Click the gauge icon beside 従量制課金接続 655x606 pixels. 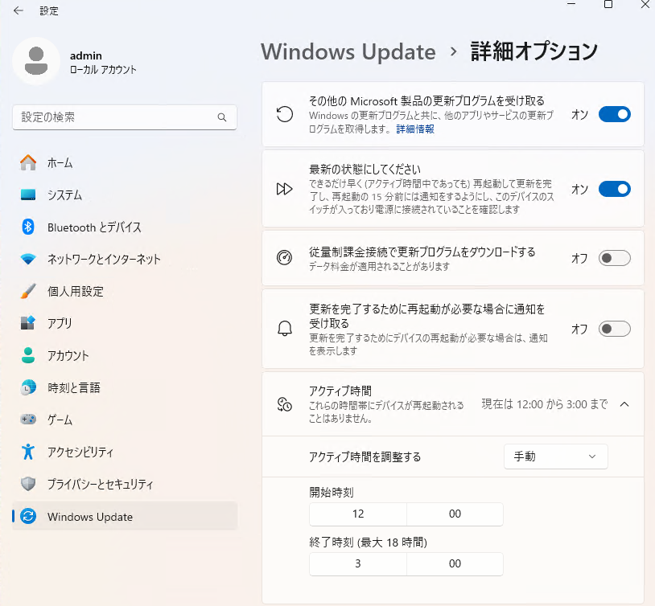point(285,257)
